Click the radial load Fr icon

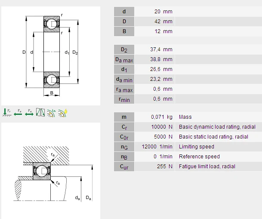click(7, 112)
